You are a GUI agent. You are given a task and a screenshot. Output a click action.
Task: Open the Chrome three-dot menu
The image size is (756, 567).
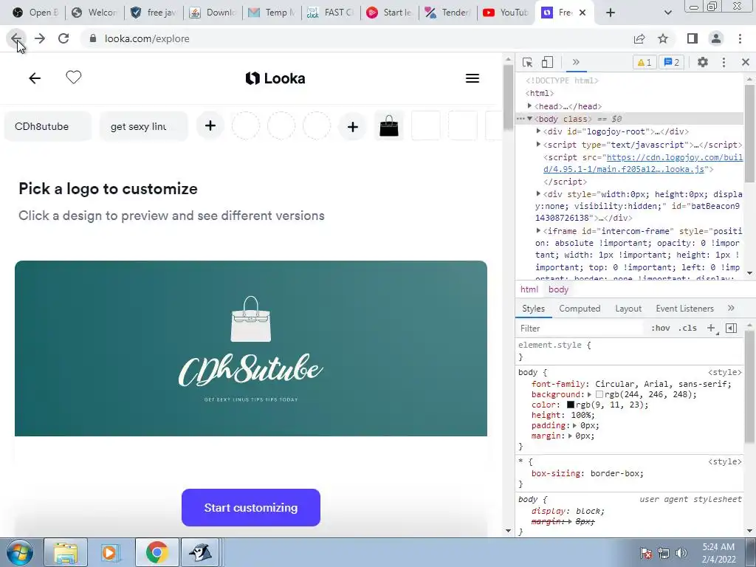point(740,38)
